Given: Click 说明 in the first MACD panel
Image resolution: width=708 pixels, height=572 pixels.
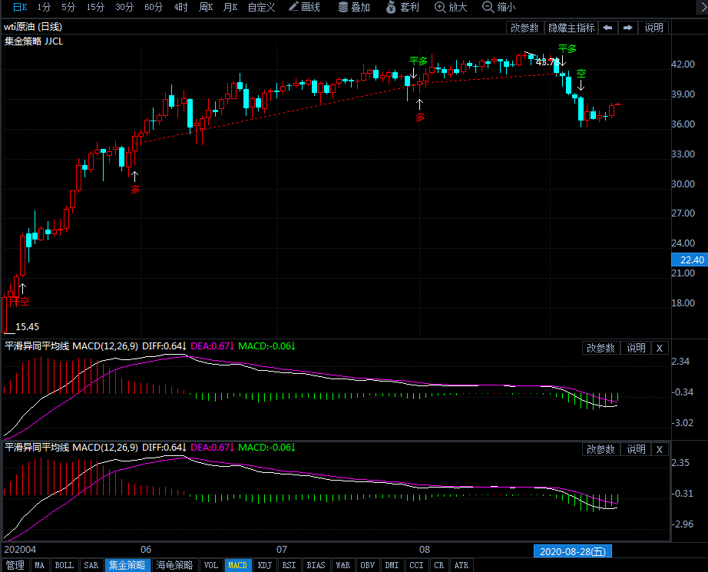Looking at the screenshot, I should coord(636,348).
